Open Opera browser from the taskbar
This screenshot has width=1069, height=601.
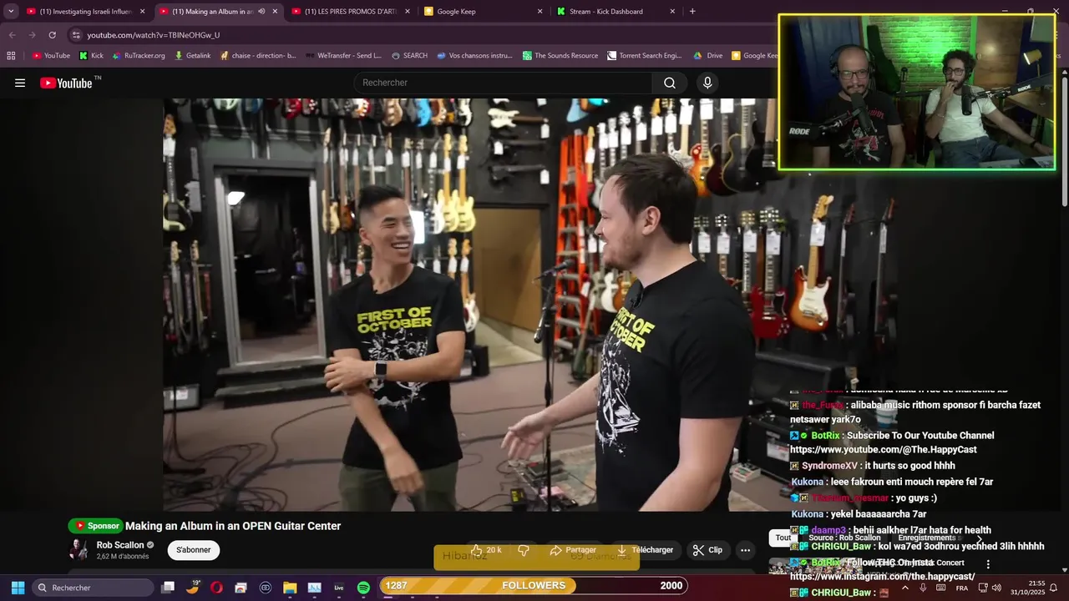tap(217, 588)
